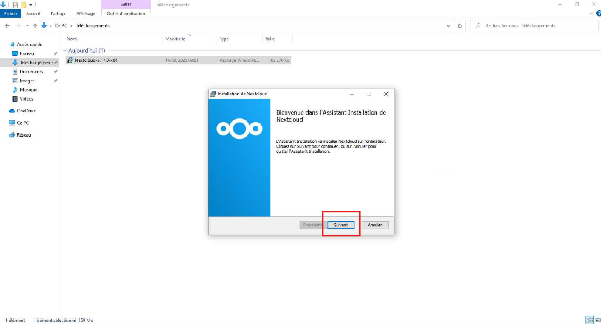
Task: Open Explorer help question mark
Action: [x=598, y=14]
